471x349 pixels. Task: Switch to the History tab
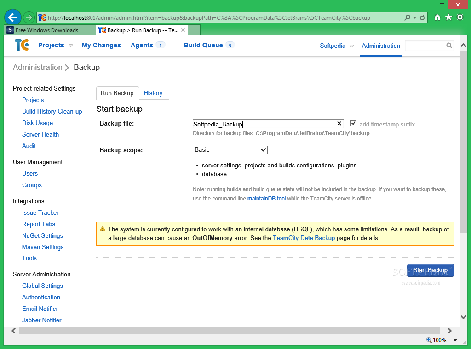point(153,93)
